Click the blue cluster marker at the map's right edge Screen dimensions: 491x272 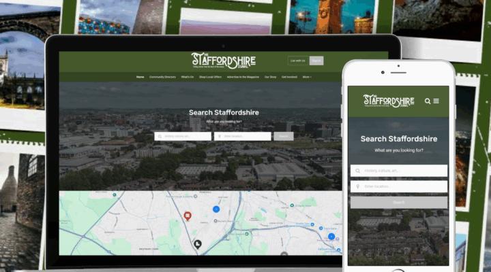[331, 237]
